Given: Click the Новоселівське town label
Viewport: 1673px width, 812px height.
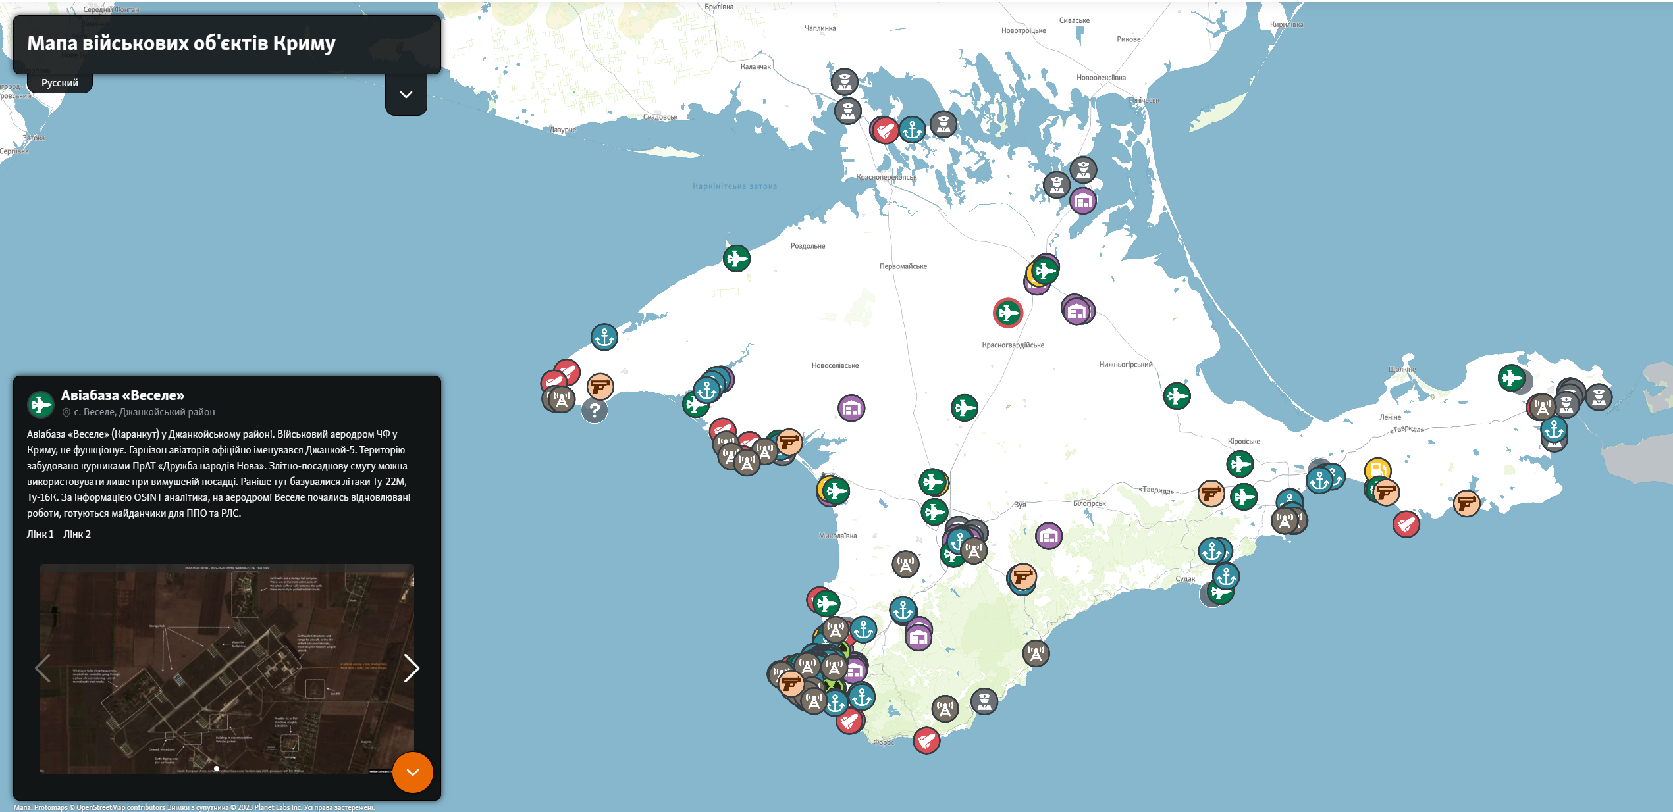Looking at the screenshot, I should click(x=835, y=366).
